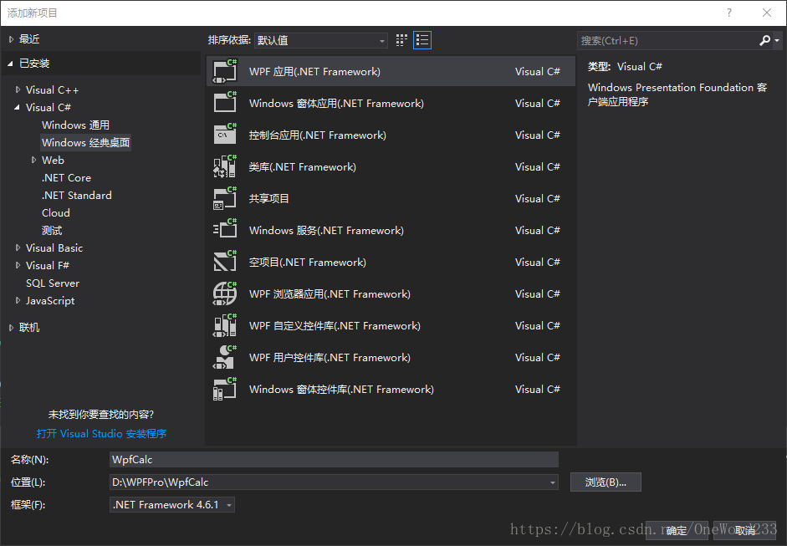Expand the Visual C++ node

[x=18, y=89]
